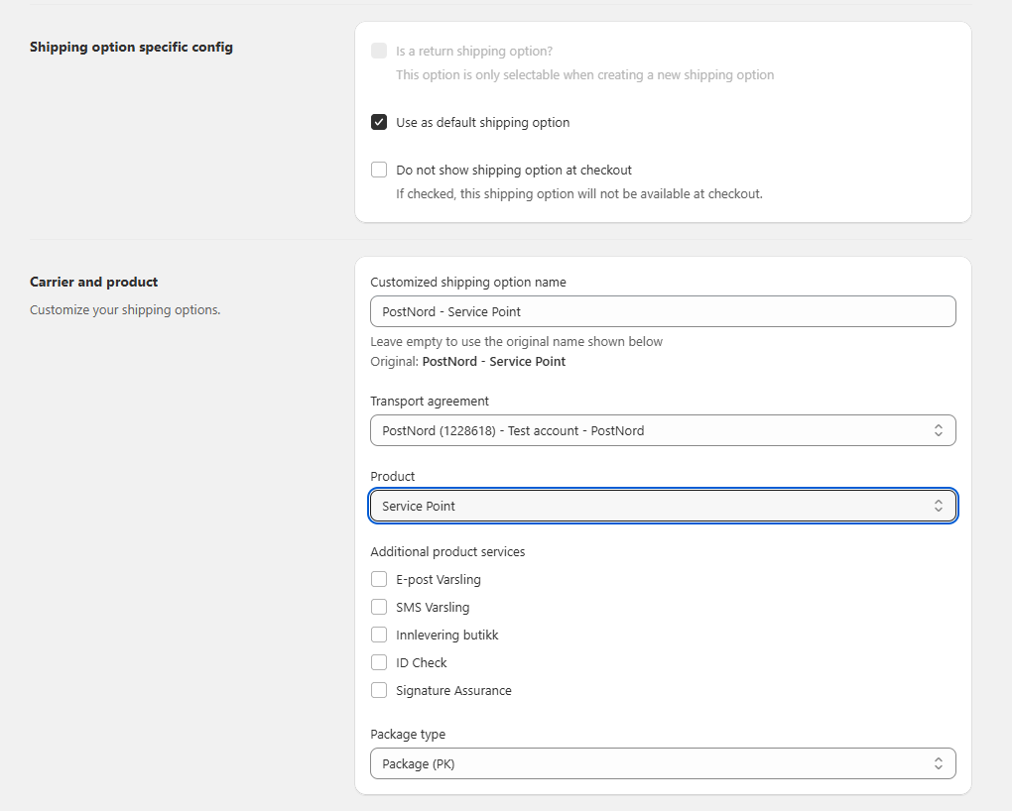Enable Do not show shipping option at checkout
1012x811 pixels.
(379, 170)
